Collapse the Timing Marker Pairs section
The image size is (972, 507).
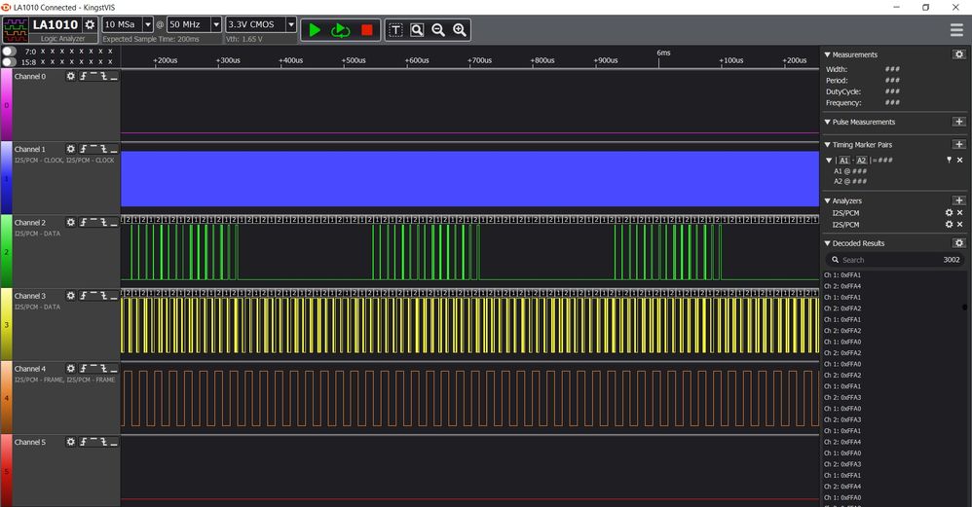(x=828, y=144)
